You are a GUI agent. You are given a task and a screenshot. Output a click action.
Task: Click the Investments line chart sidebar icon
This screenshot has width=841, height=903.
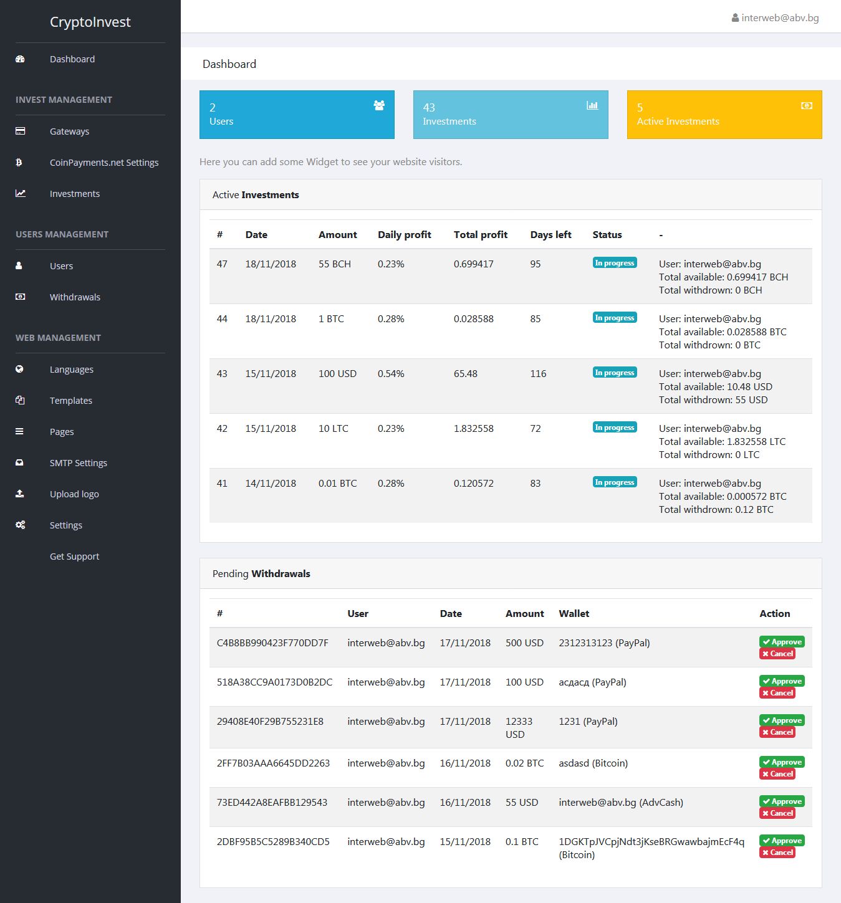pos(20,193)
